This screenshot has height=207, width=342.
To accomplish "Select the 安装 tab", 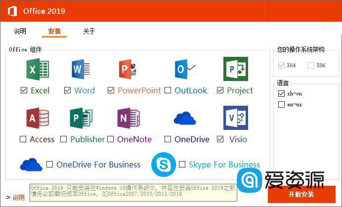I will coord(54,32).
